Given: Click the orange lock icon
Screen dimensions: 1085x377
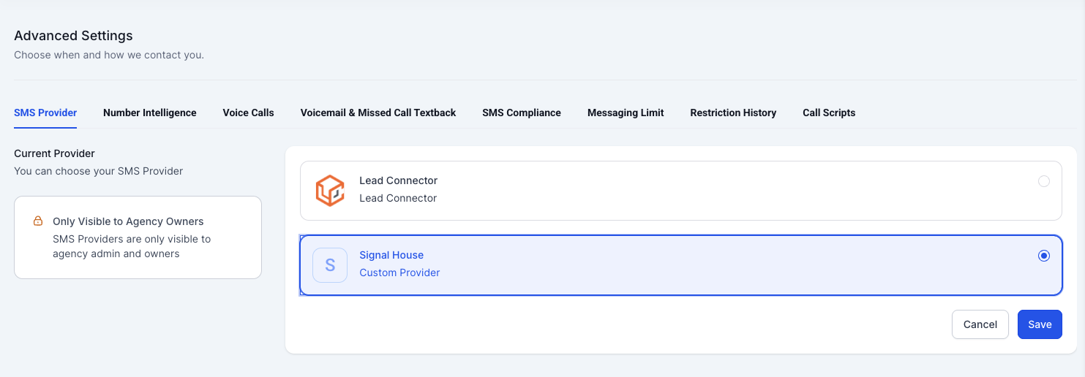Looking at the screenshot, I should (38, 221).
